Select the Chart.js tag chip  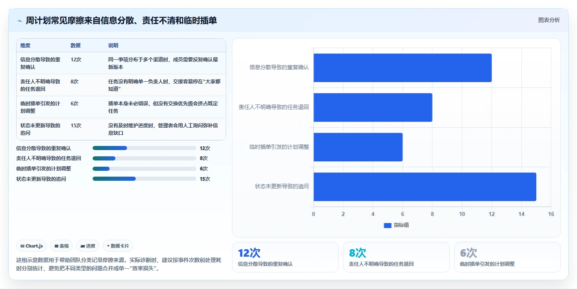tap(32, 246)
